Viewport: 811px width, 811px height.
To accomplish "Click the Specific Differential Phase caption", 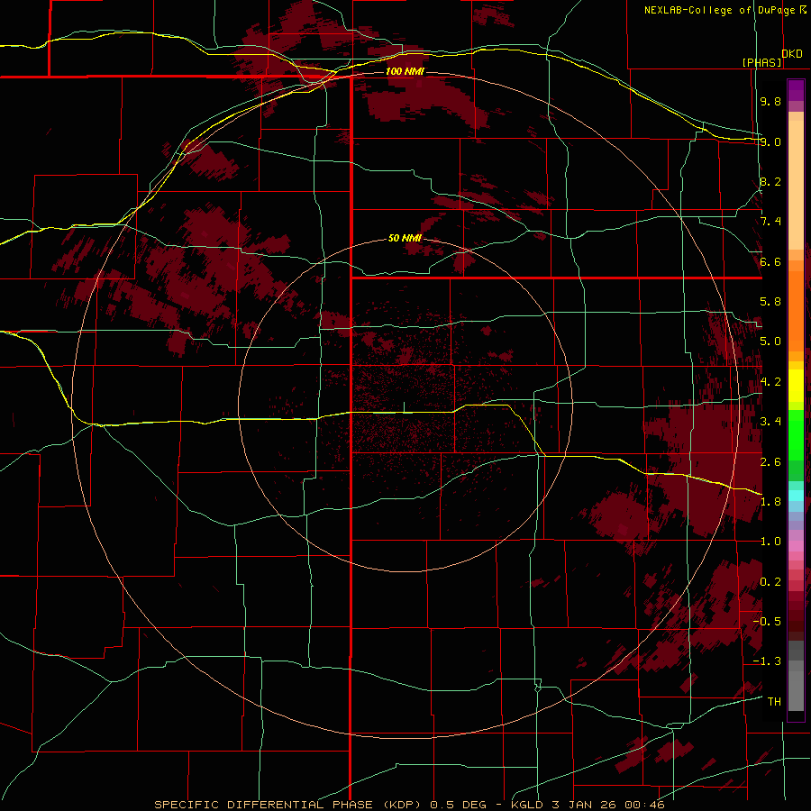I will pyautogui.click(x=409, y=805).
